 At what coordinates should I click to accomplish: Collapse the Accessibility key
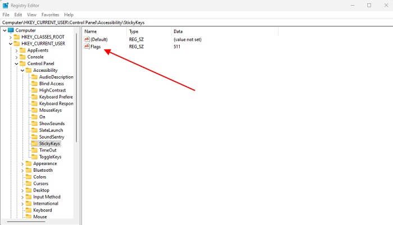click(22, 71)
